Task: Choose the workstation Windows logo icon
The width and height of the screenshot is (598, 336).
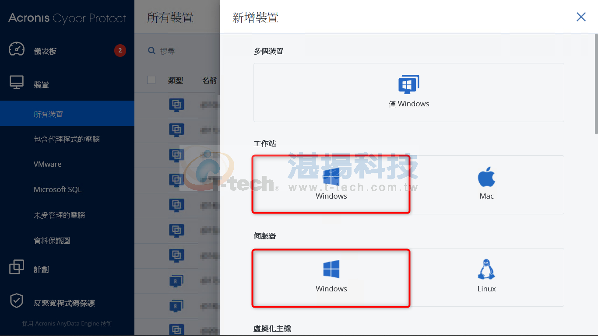Action: point(331,177)
